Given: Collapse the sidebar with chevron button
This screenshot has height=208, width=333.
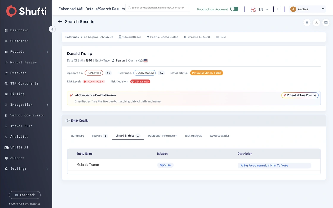Looking at the screenshot, I should [x=52, y=29].
